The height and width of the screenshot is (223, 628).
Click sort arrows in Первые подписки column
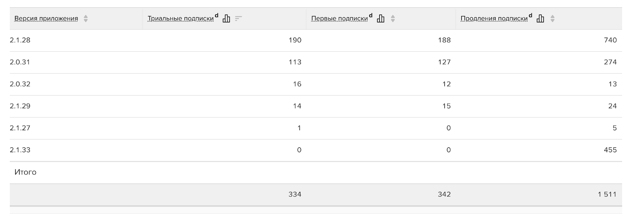[x=392, y=18]
